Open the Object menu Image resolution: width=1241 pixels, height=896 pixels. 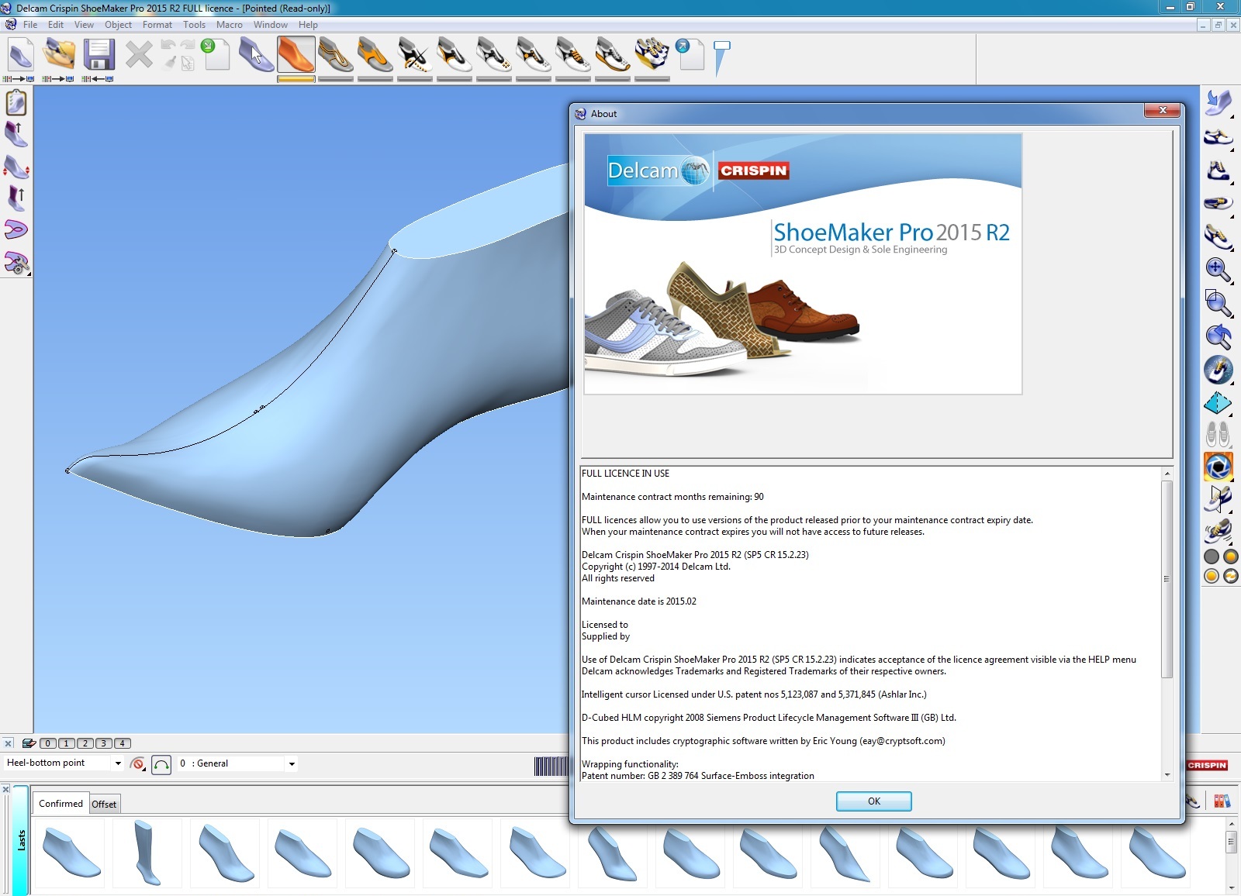coord(118,25)
